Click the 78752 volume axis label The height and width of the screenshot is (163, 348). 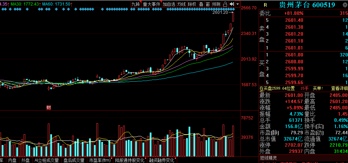247,118
